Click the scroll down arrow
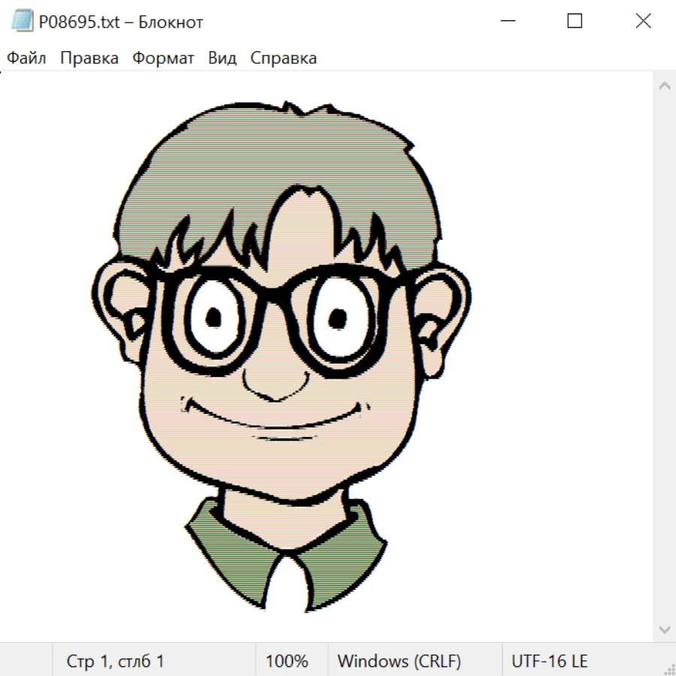This screenshot has height=676, width=676. tap(664, 629)
